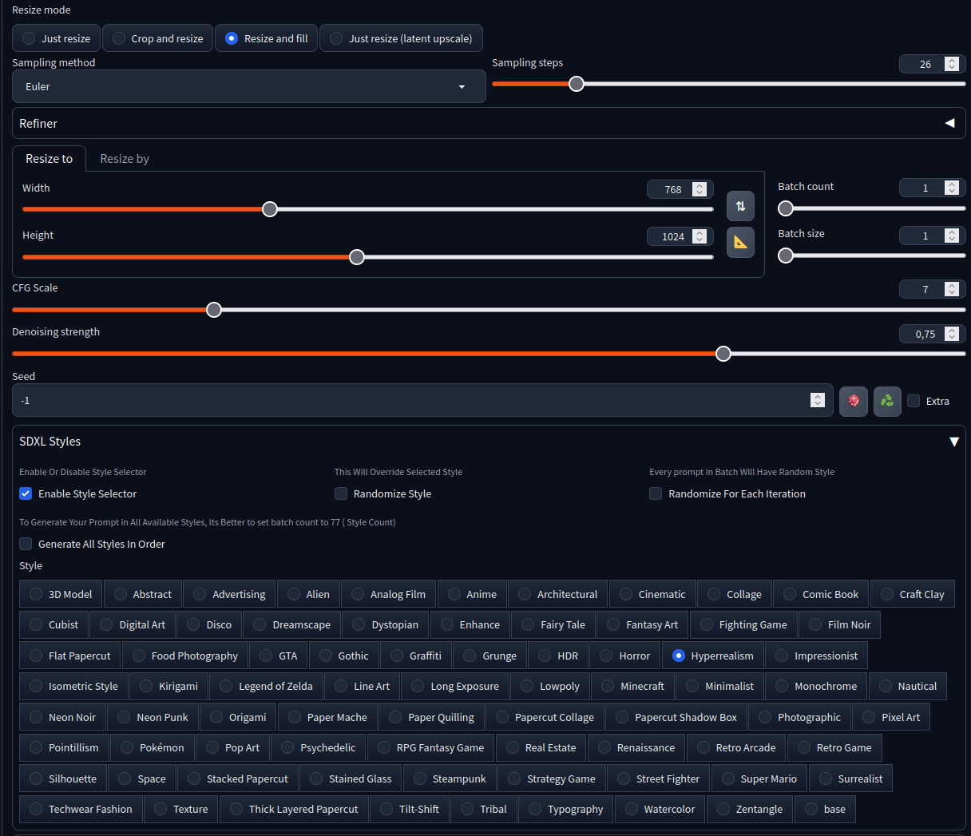Pick the Retro Game style
Image resolution: width=971 pixels, height=836 pixels.
834,747
